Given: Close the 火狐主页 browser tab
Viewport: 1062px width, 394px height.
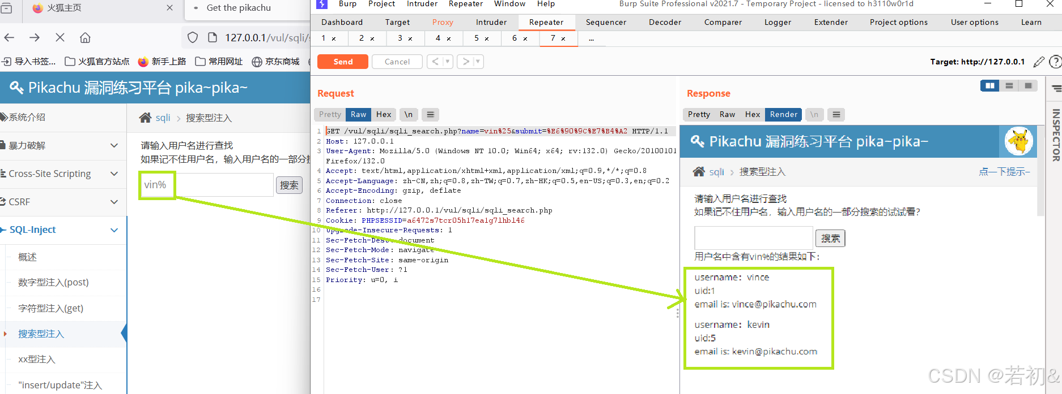Looking at the screenshot, I should pyautogui.click(x=169, y=8).
